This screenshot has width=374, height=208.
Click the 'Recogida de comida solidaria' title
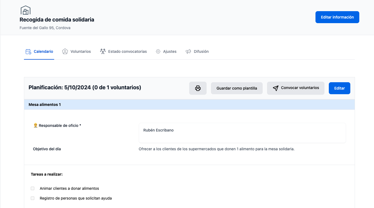point(57,20)
